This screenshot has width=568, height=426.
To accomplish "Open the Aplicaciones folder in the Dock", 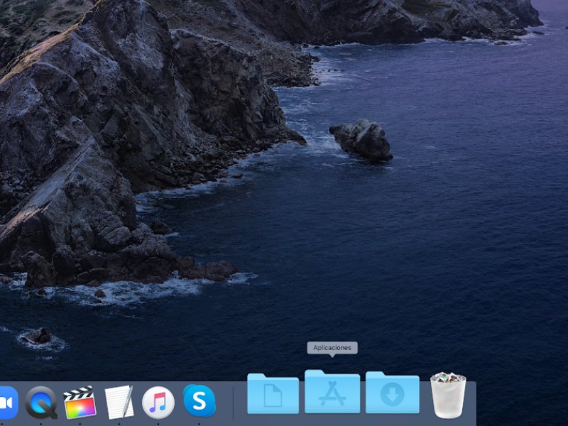I will click(332, 391).
